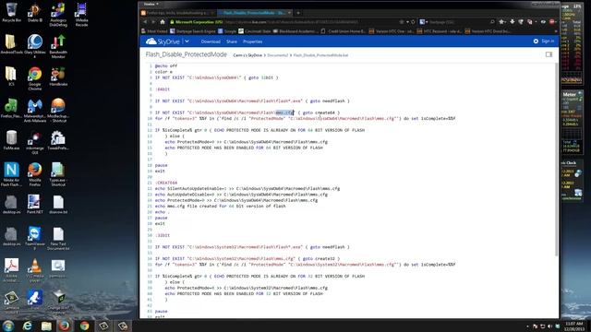
Task: Open the XMedia Recode desktop shortcut
Action: tap(81, 15)
